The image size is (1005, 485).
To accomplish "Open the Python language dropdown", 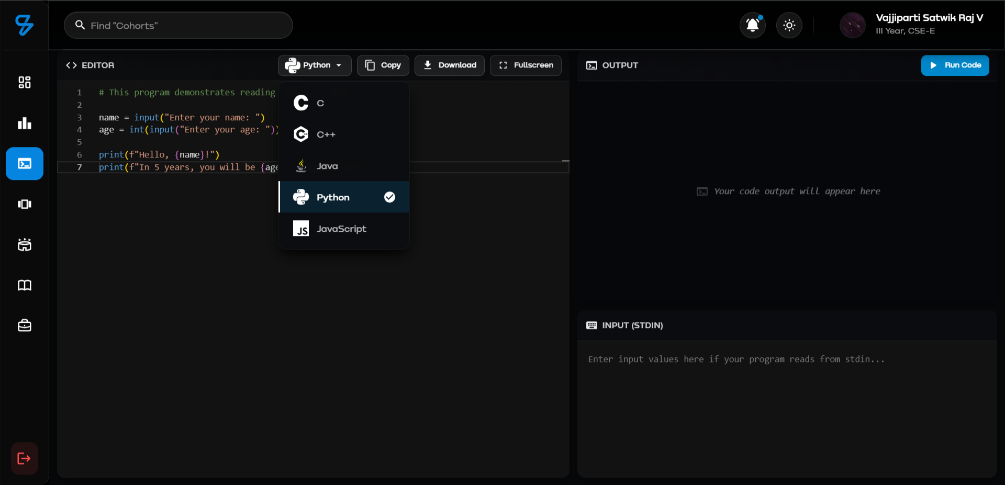I will 314,65.
